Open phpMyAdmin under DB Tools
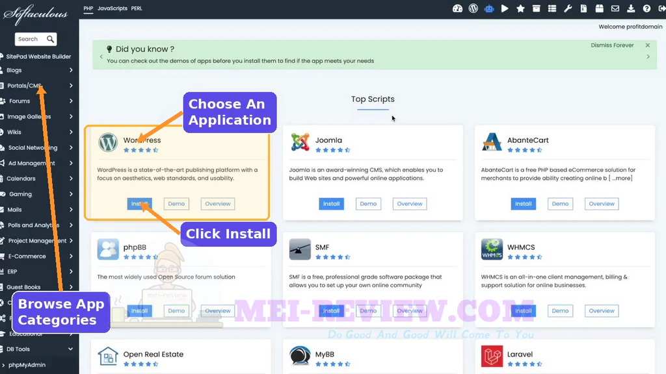The width and height of the screenshot is (666, 374). point(27,365)
